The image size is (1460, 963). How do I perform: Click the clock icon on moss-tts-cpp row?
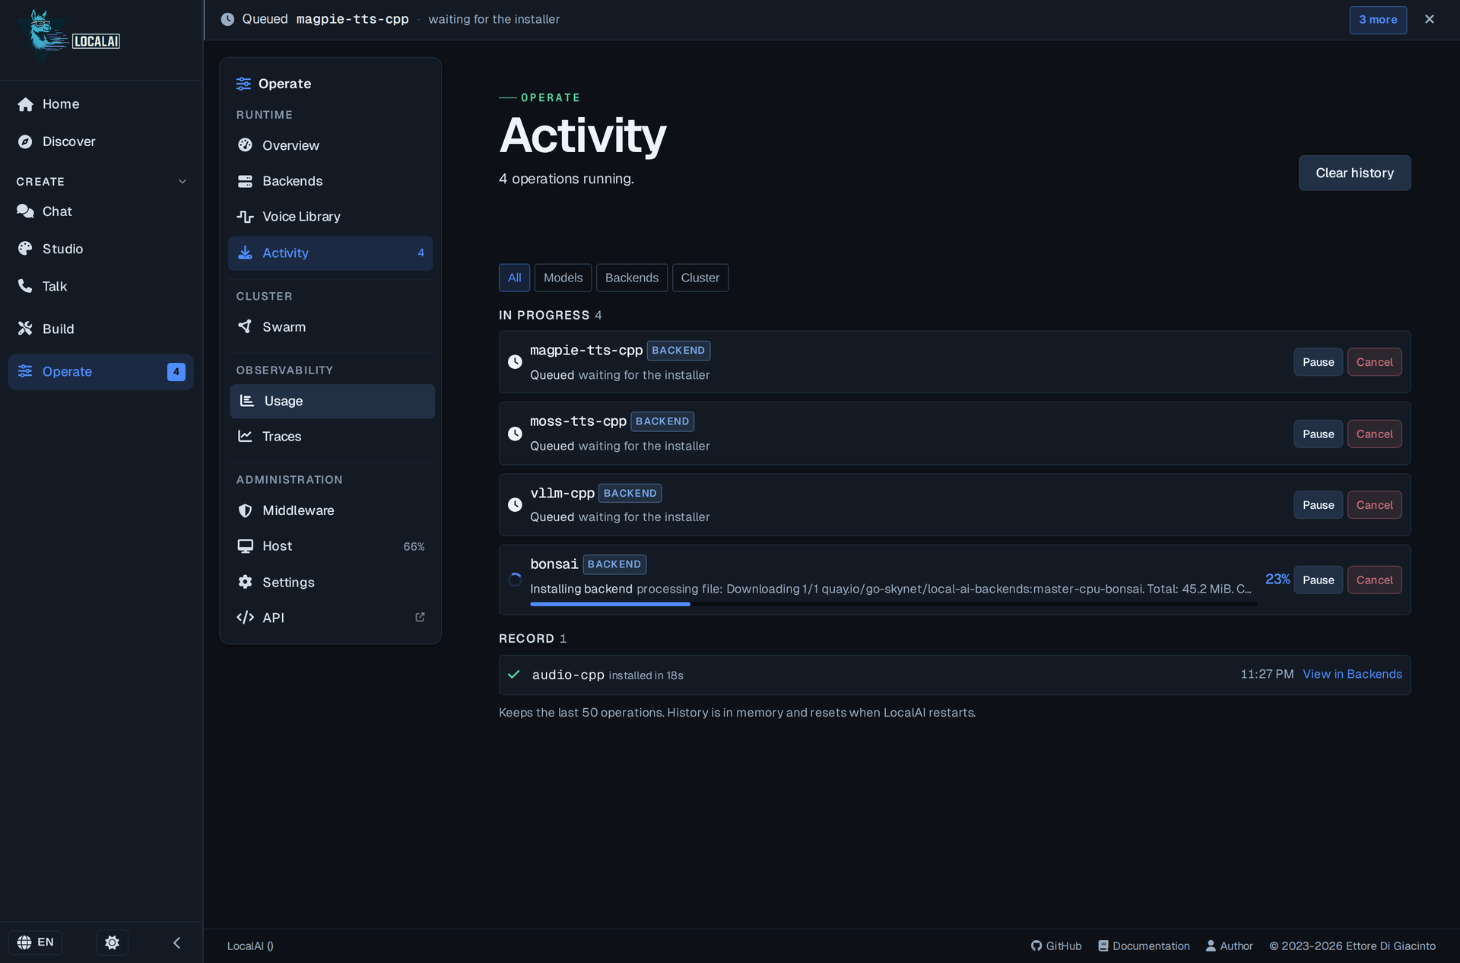click(x=515, y=434)
